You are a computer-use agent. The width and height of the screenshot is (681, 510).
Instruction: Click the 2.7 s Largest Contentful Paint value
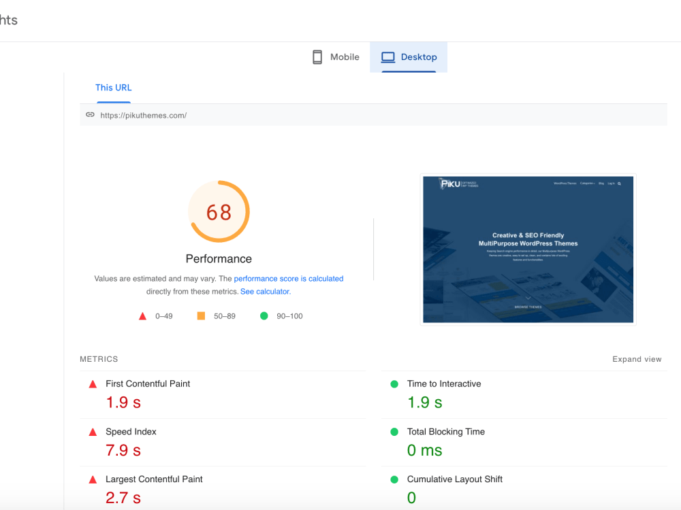coord(123,498)
